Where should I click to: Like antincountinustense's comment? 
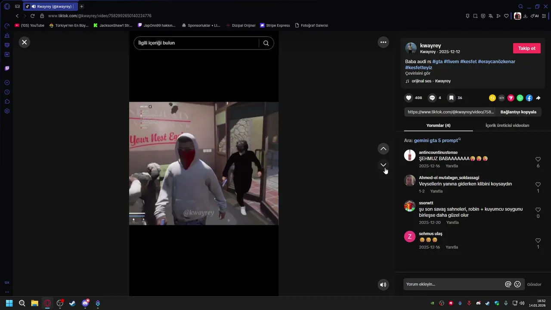tap(538, 159)
